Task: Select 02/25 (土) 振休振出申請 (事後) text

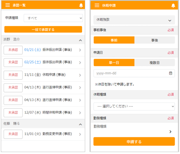Action: tap(48, 62)
